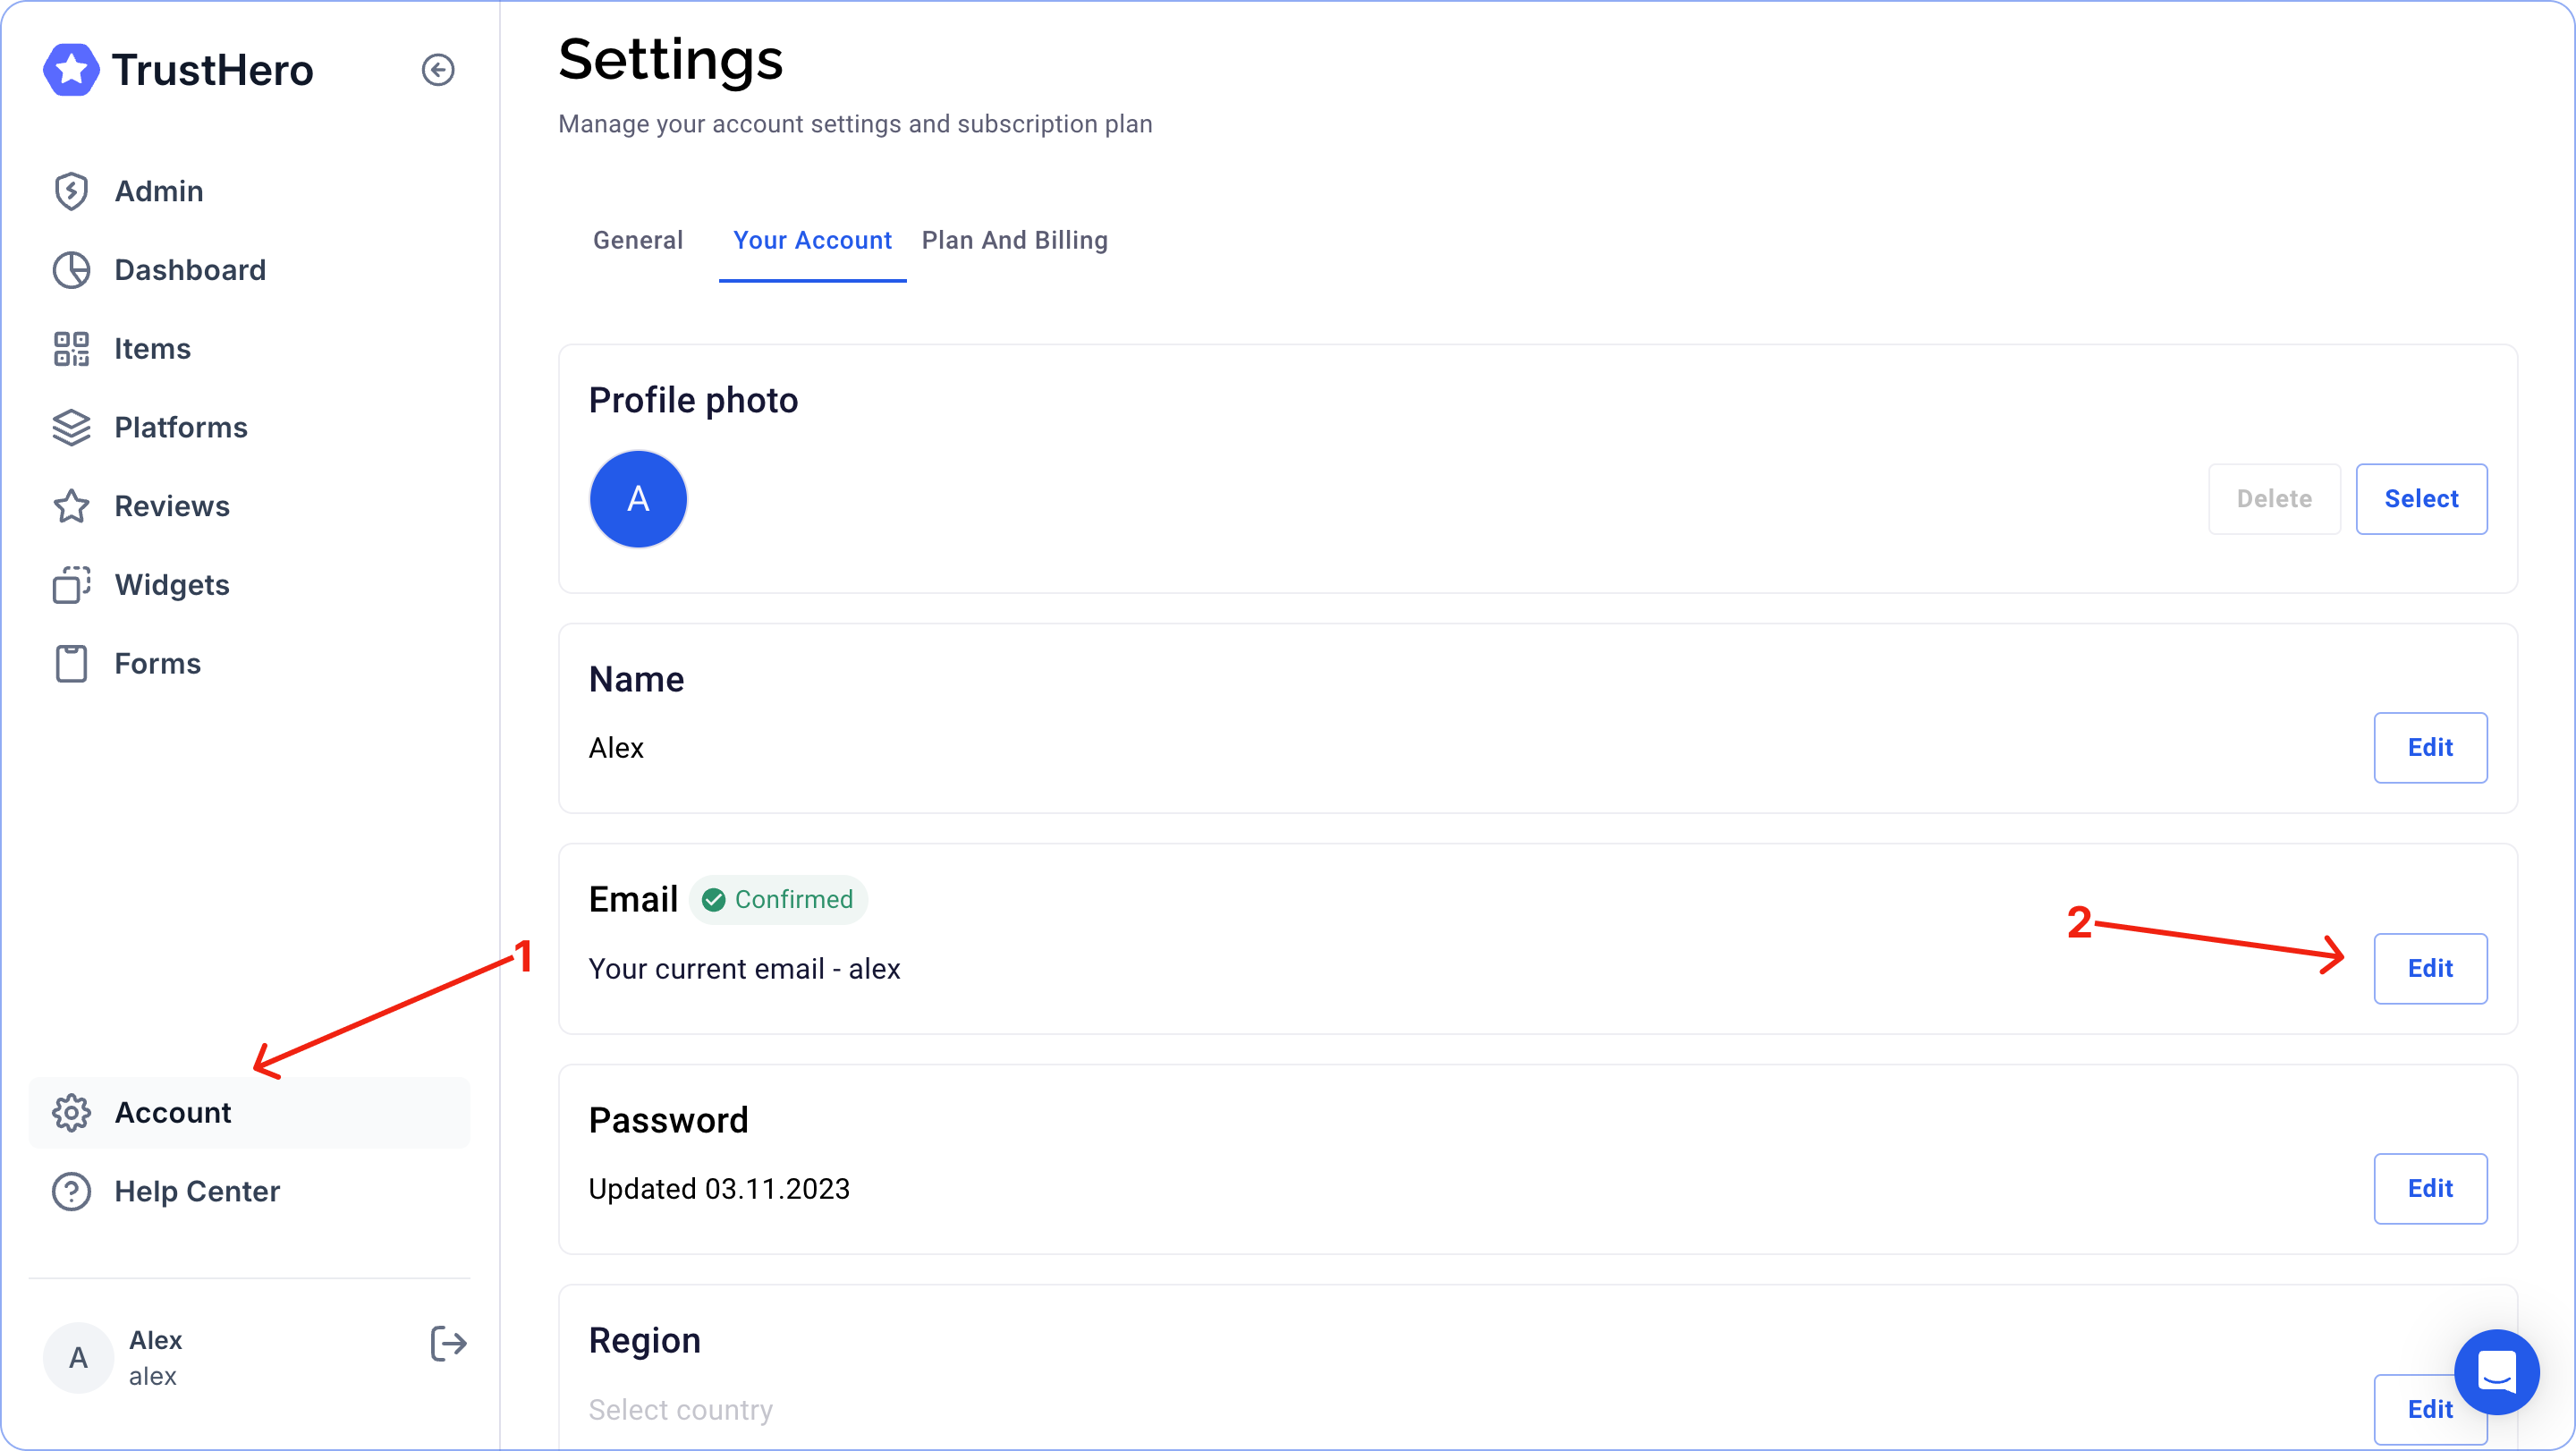Select the Your Account tab
2576x1451 pixels.
(812, 240)
